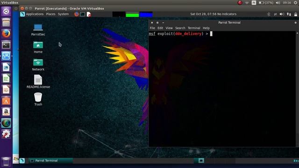Screen dimensions: 299x168
Task: Click Parrot Terminal taskbar button
Action: (x=51, y=161)
